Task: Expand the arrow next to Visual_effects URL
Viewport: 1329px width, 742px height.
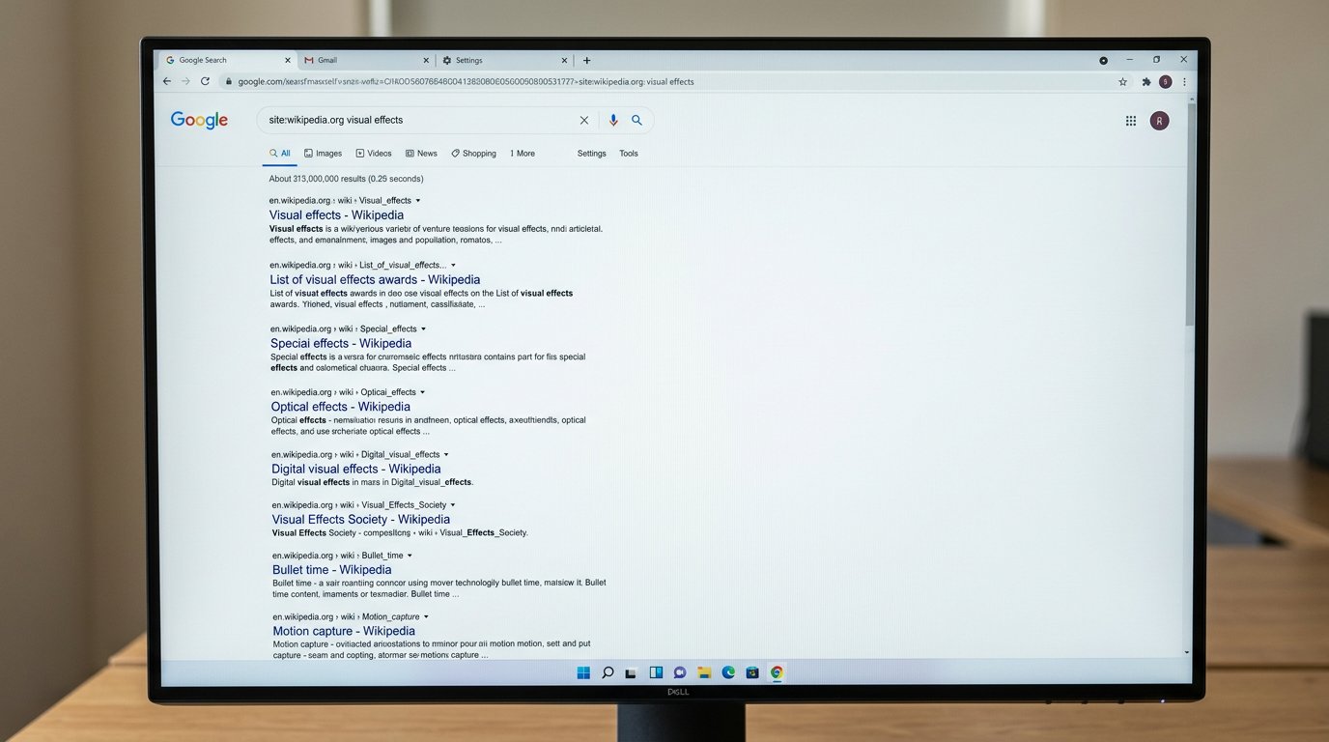Action: 418,200
